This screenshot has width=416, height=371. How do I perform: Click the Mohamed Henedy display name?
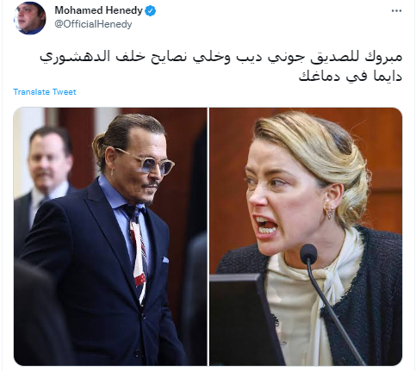tap(98, 10)
